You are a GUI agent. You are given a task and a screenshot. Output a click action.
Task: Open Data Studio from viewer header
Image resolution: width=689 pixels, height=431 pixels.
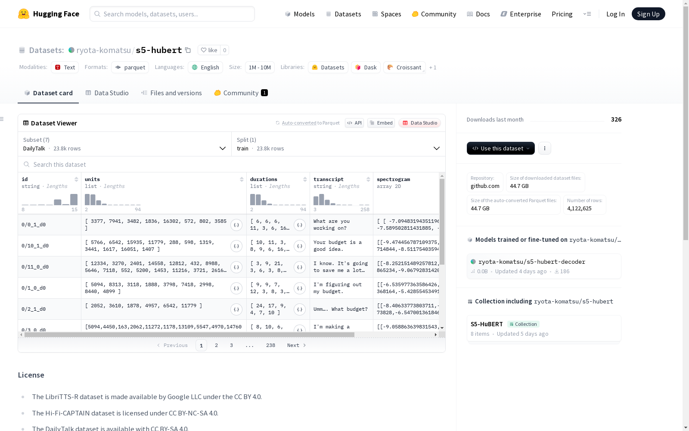[x=420, y=123]
